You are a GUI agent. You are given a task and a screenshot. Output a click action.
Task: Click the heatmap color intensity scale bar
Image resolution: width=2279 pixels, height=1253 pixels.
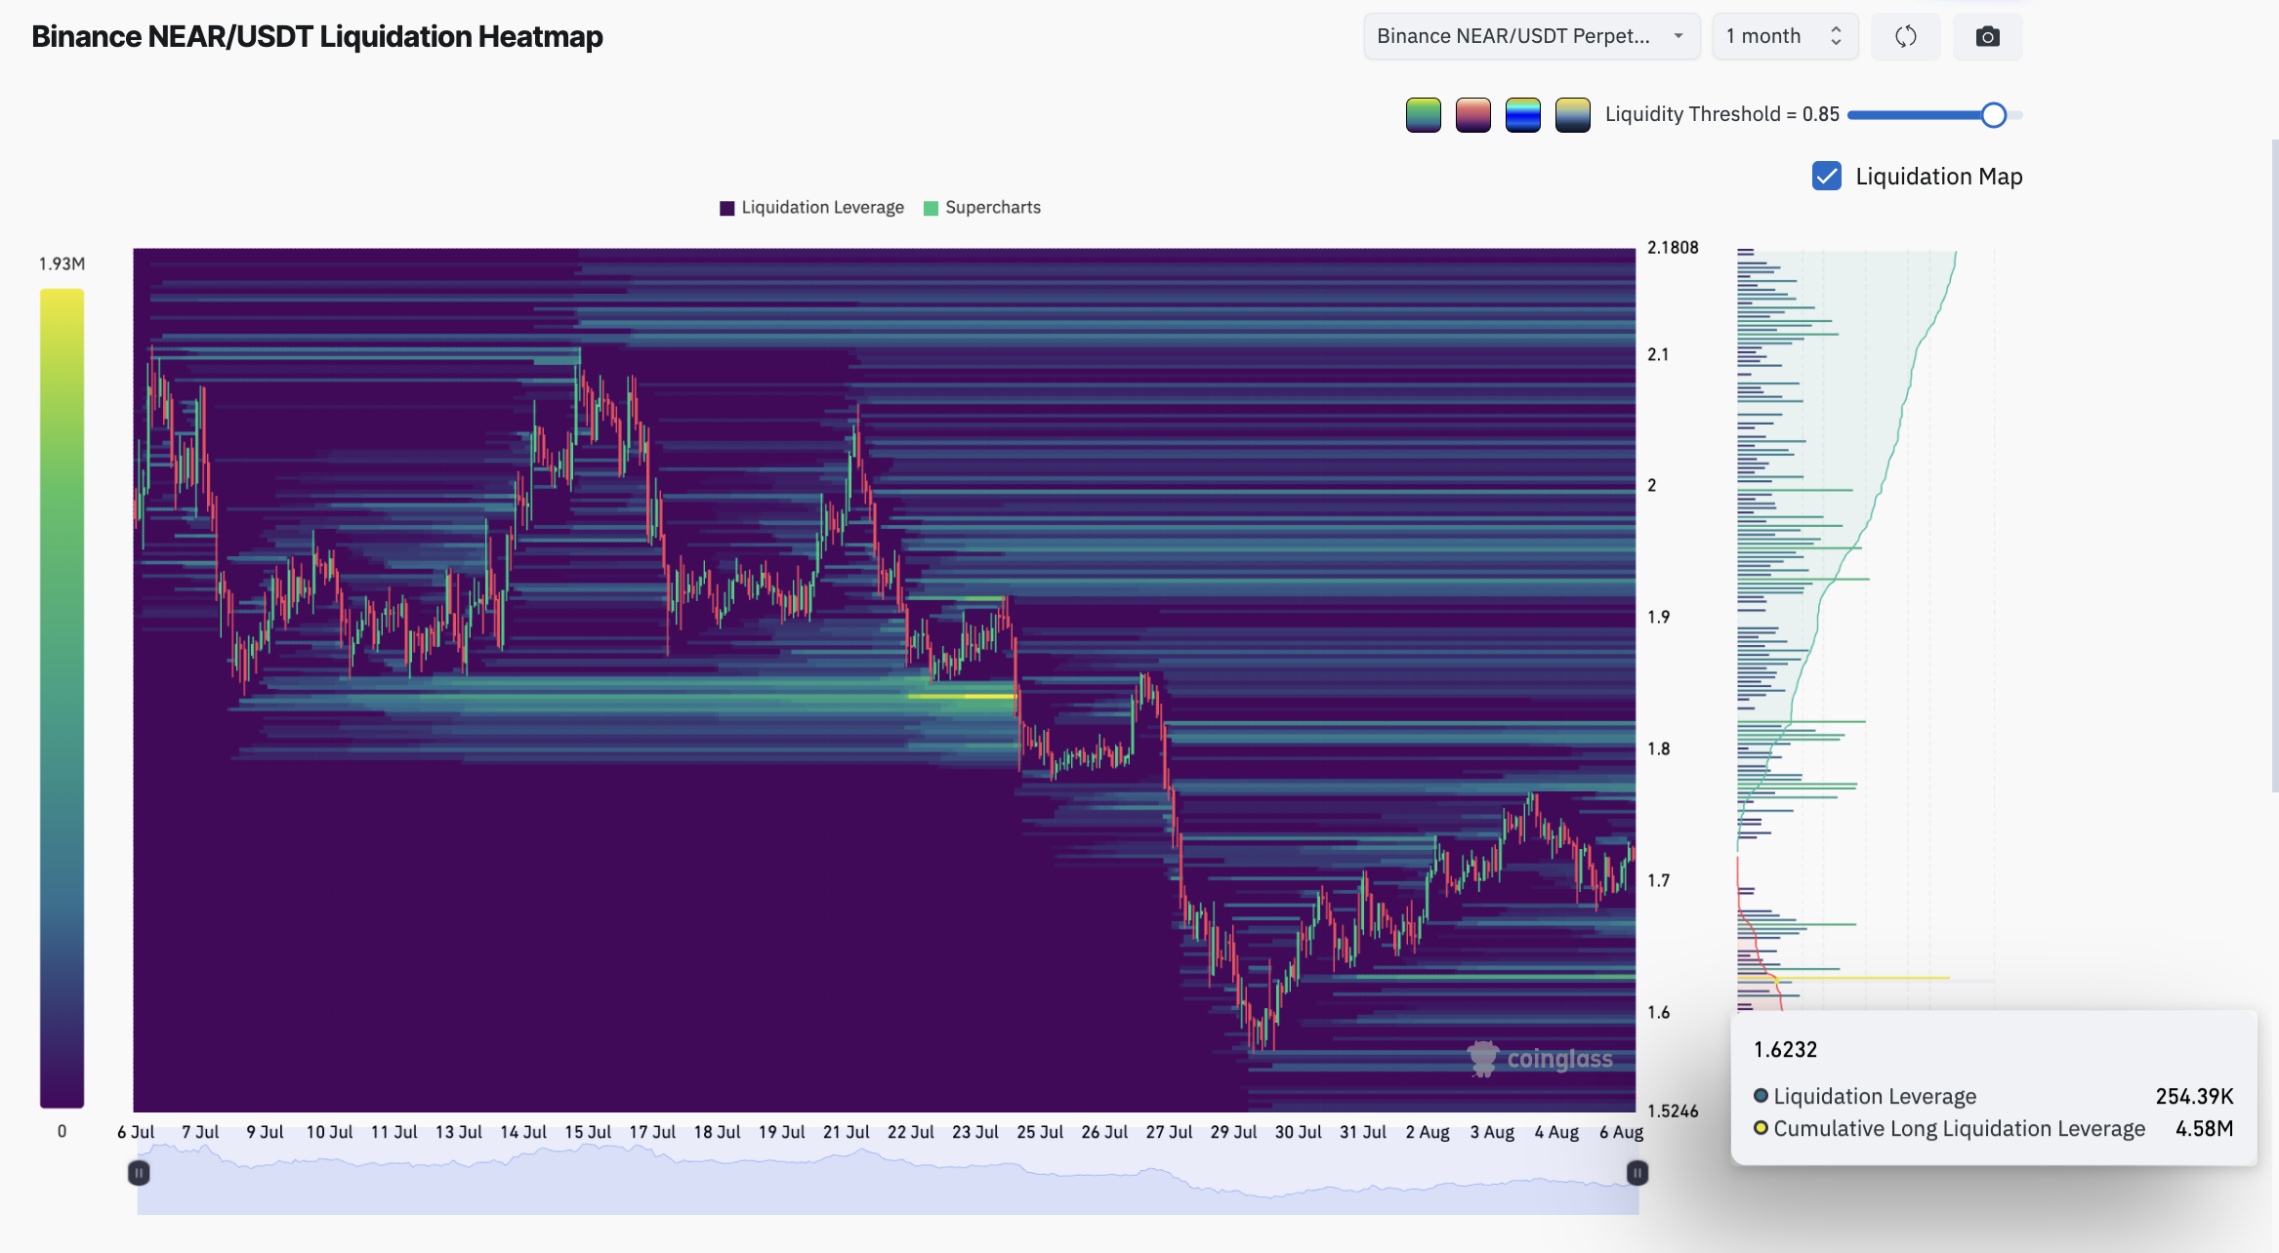pos(62,699)
